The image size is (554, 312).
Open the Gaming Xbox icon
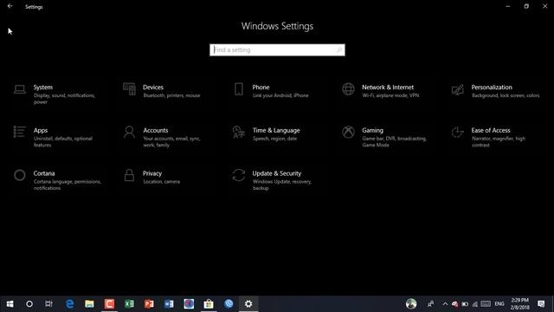coord(348,132)
